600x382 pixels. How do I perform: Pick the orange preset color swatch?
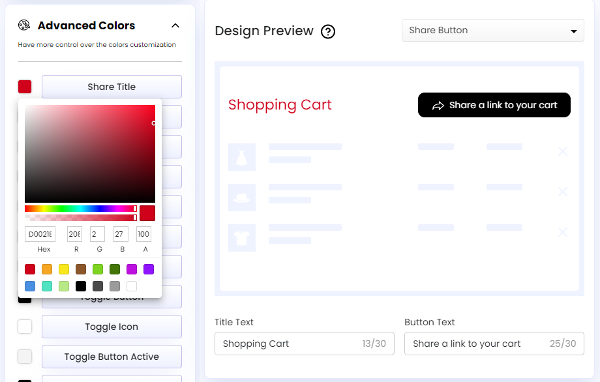coord(47,269)
